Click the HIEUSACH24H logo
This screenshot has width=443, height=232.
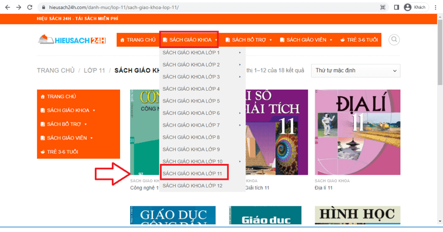coord(71,40)
